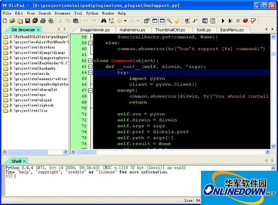The height and width of the screenshot is (205, 278).
Task: Toggle the bottom pane button
Action: coord(162,21)
